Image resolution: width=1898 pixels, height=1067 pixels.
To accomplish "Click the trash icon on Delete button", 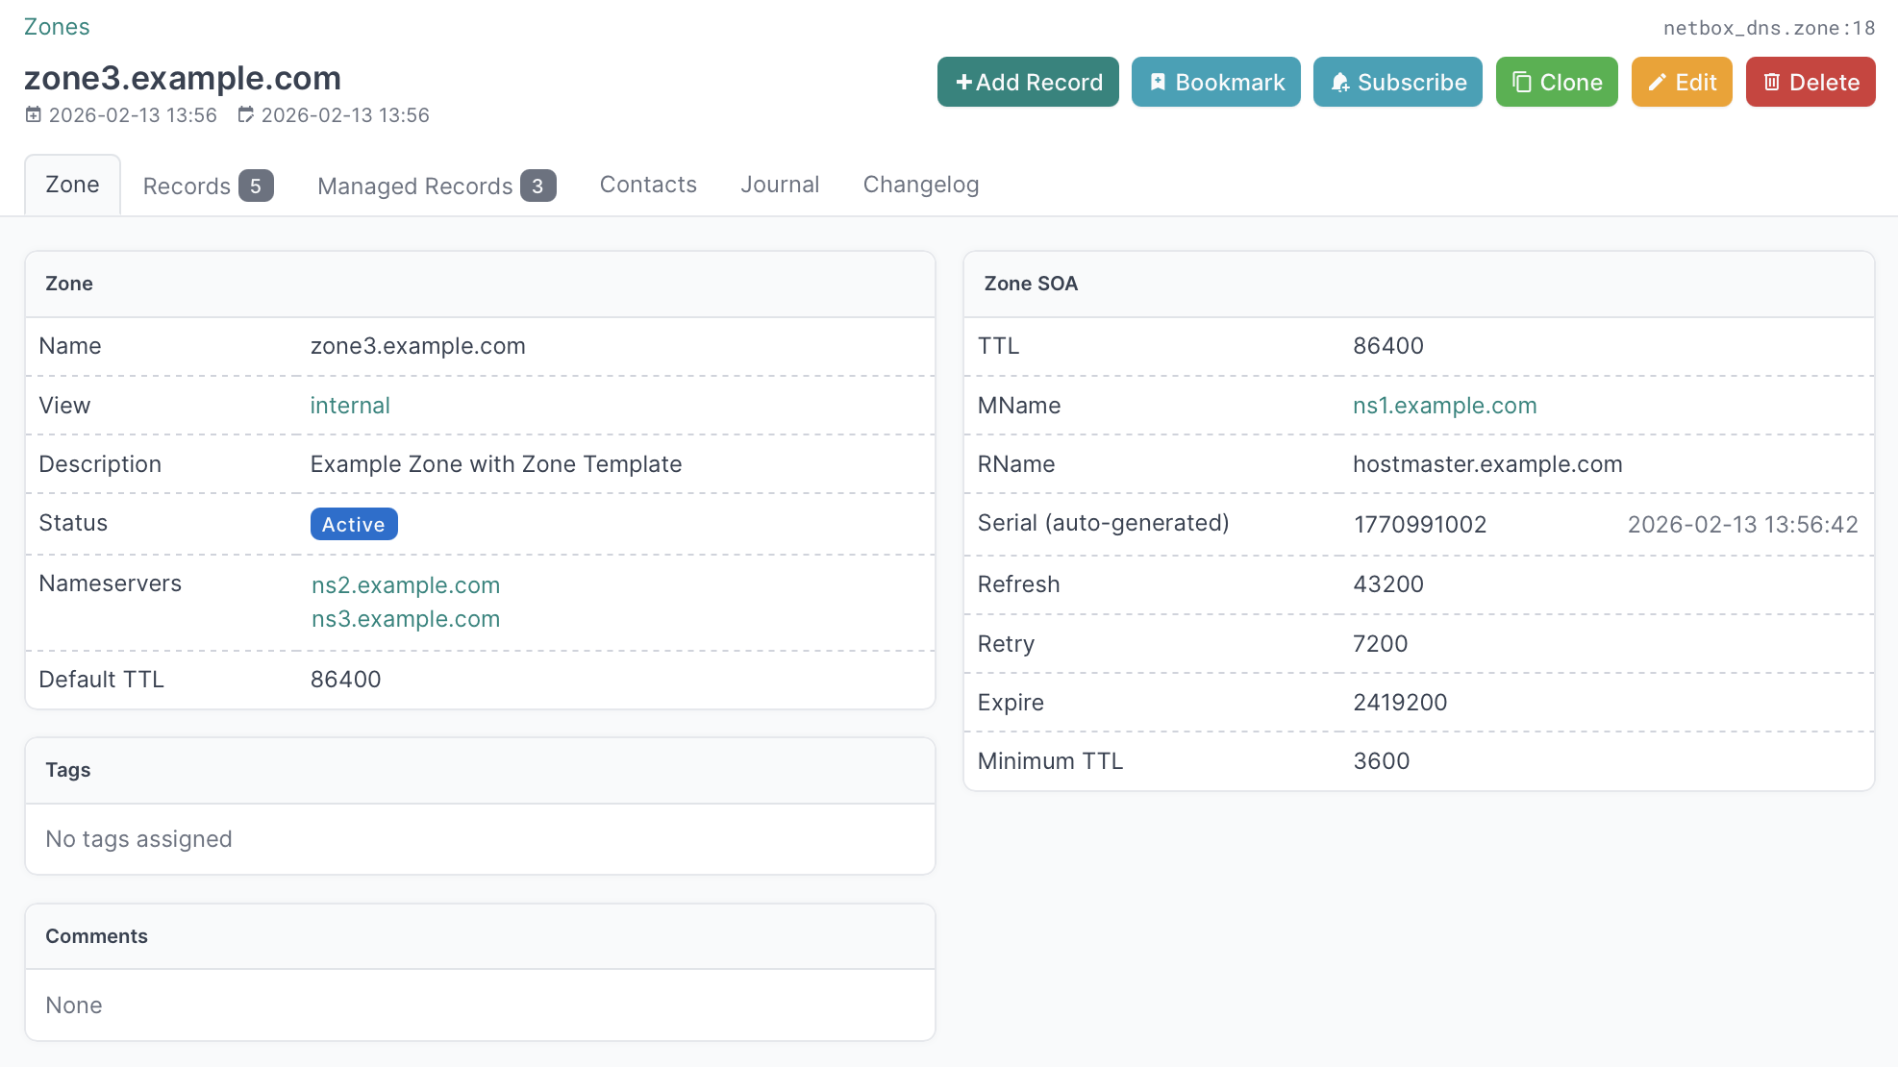I will [1771, 83].
